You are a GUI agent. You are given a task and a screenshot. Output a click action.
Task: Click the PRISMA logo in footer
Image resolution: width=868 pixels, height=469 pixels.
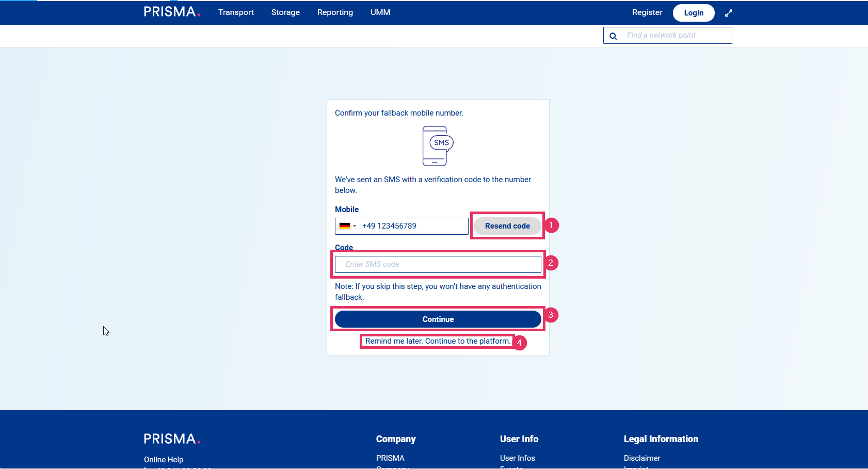(x=172, y=439)
